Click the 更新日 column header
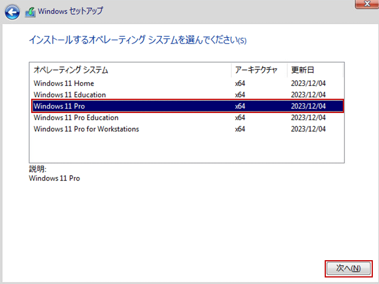The image size is (379, 284). [315, 70]
